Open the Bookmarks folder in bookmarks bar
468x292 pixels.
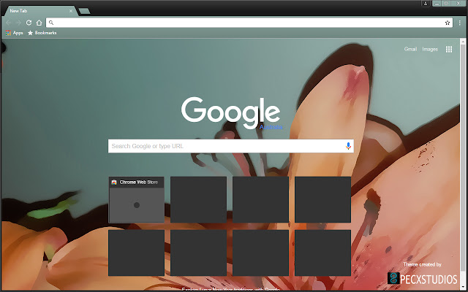[42, 33]
